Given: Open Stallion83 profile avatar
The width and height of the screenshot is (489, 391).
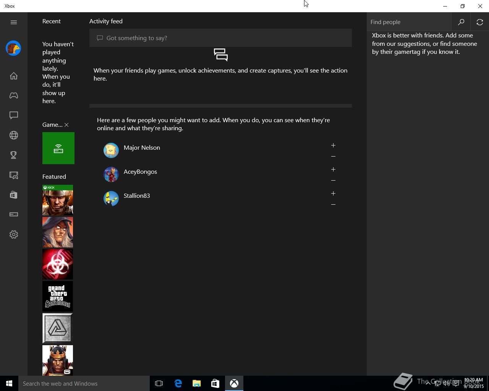Looking at the screenshot, I should click(111, 199).
